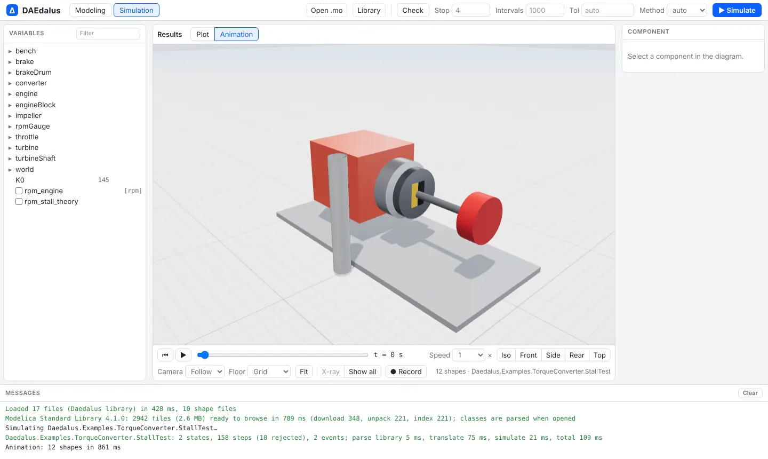Image resolution: width=768 pixels, height=459 pixels.
Task: Expand the bench variable node
Action: 10,51
